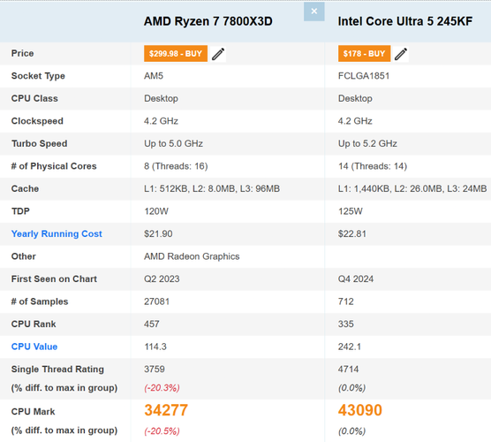Click CPU Value figure 242.1
The height and width of the screenshot is (442, 491).
coord(350,347)
